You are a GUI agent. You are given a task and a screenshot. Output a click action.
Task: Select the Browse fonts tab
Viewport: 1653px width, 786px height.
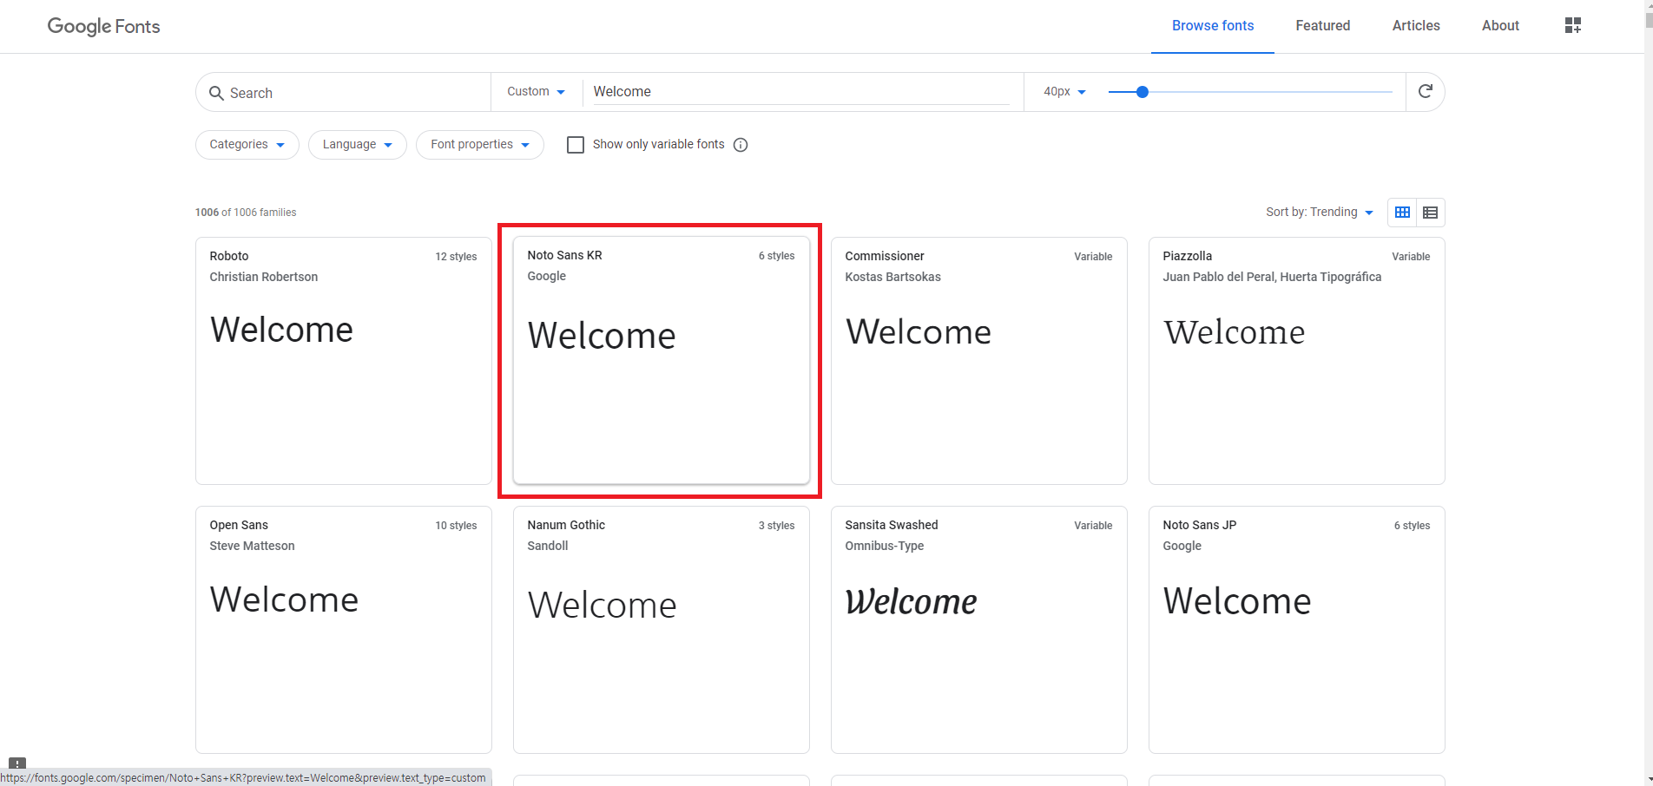tap(1213, 26)
